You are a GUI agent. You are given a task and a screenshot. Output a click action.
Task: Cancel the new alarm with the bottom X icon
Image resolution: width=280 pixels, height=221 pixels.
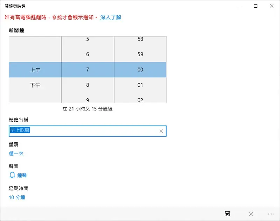tap(251, 214)
